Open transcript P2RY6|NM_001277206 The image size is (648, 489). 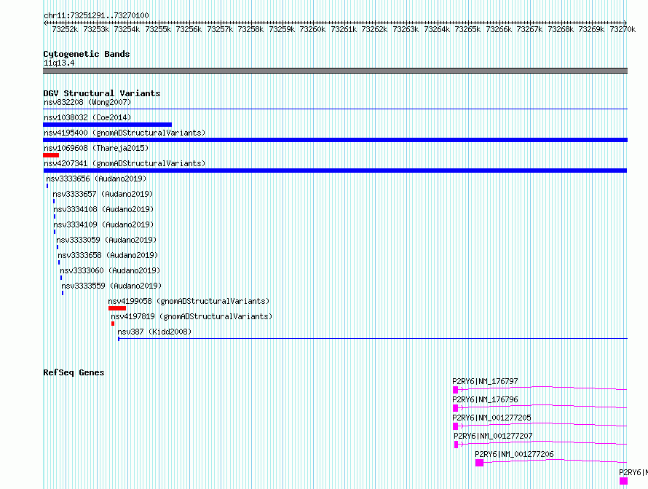click(514, 454)
